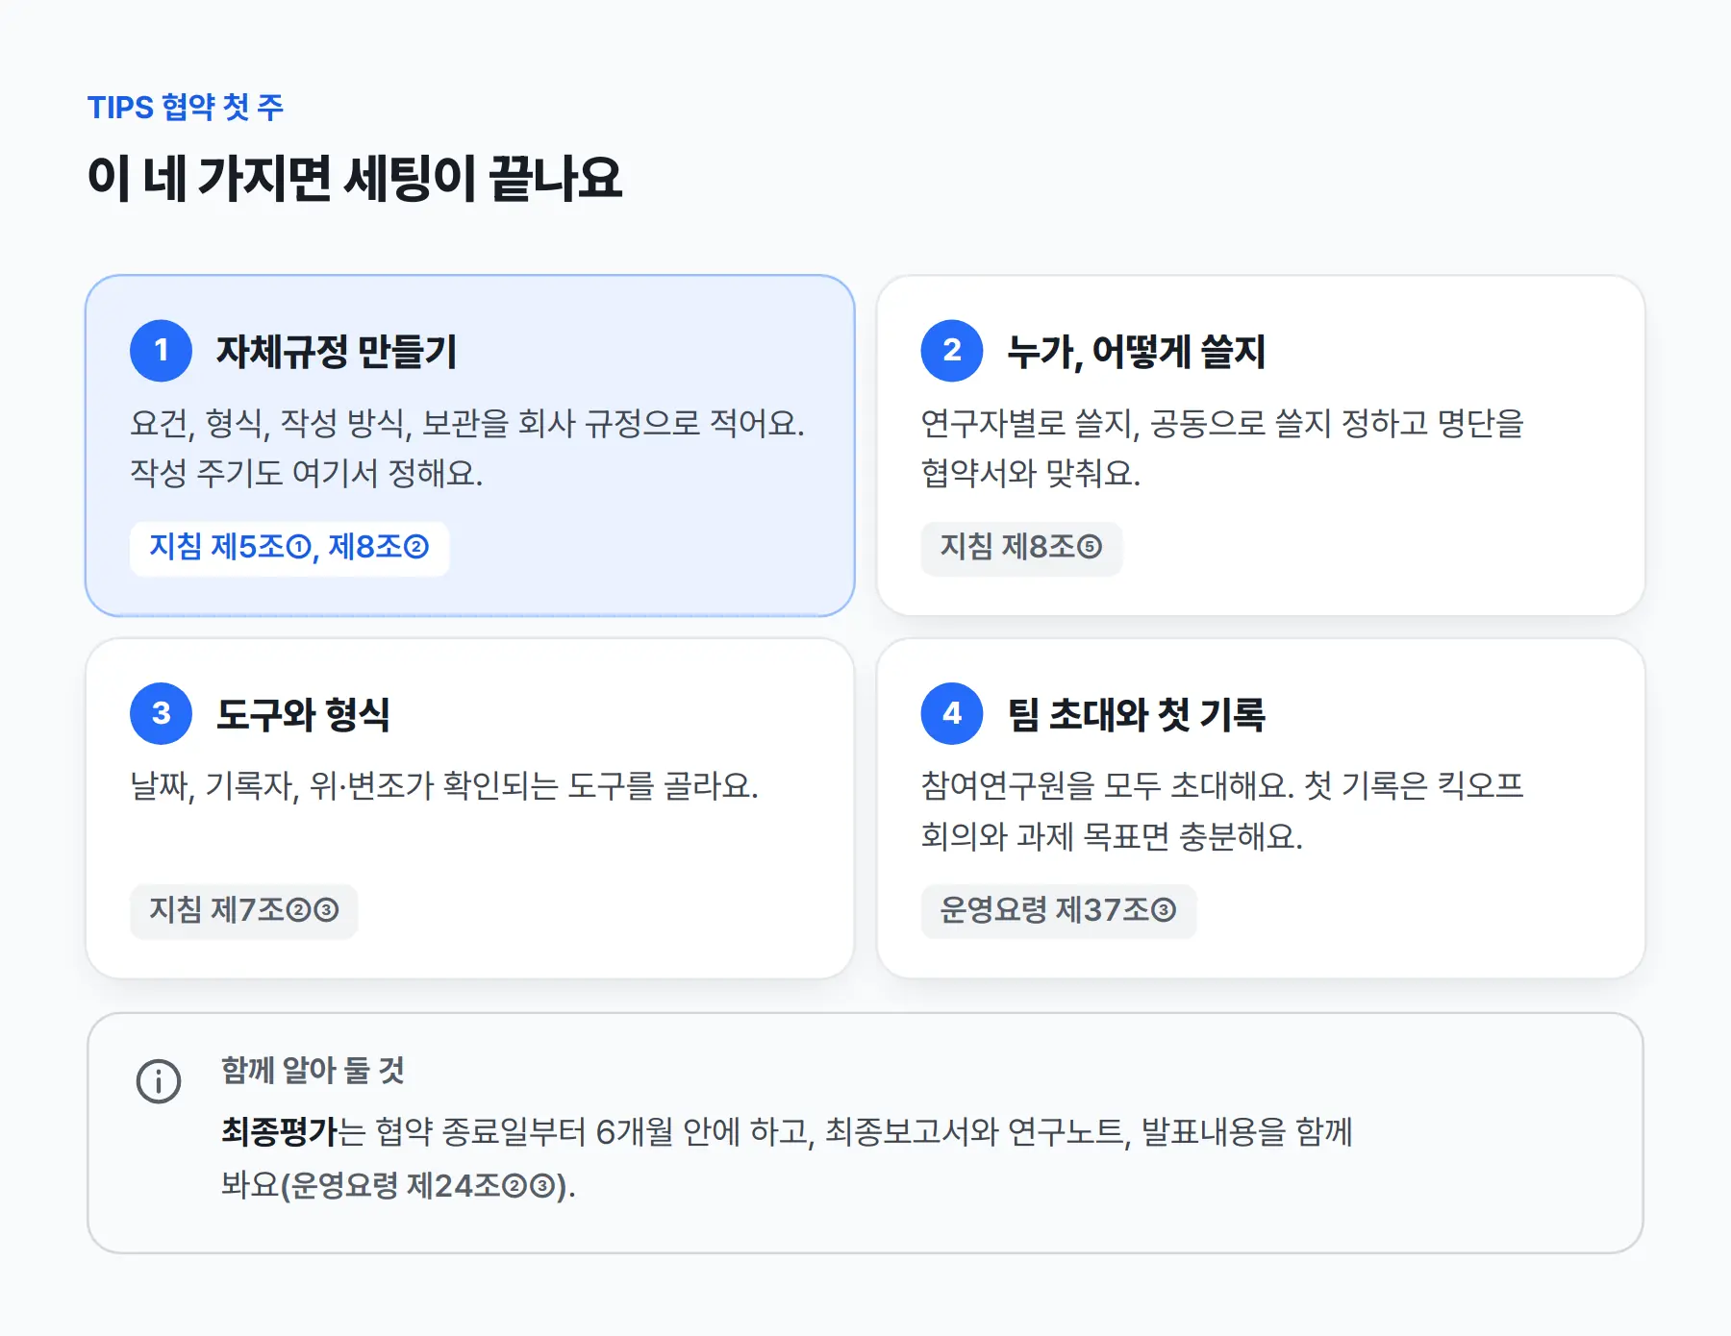Select the '누가, 어떻게 쓸지' card title
Screen dimensions: 1731x1336
pyautogui.click(x=1136, y=351)
